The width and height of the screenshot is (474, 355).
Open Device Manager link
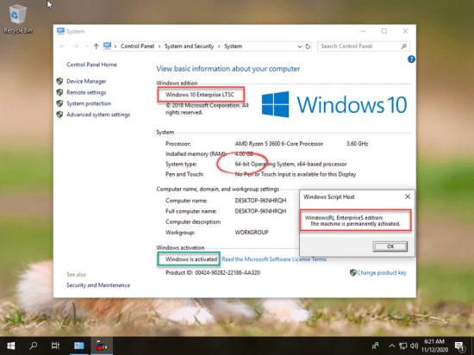(86, 81)
